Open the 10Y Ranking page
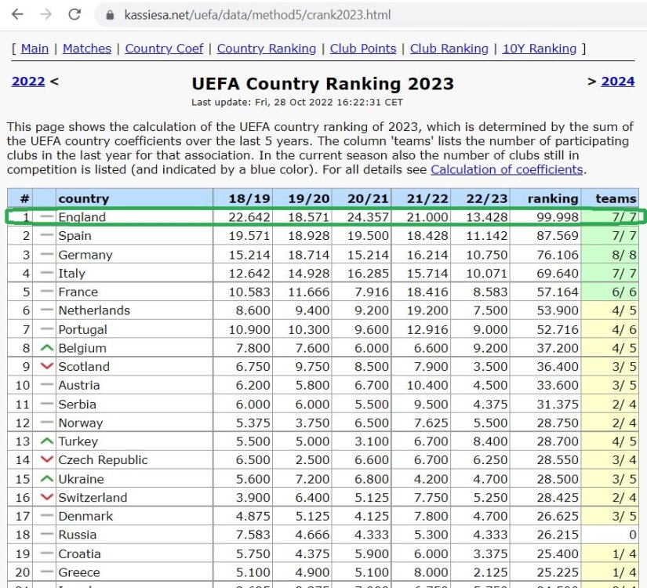The image size is (647, 588). coord(539,49)
